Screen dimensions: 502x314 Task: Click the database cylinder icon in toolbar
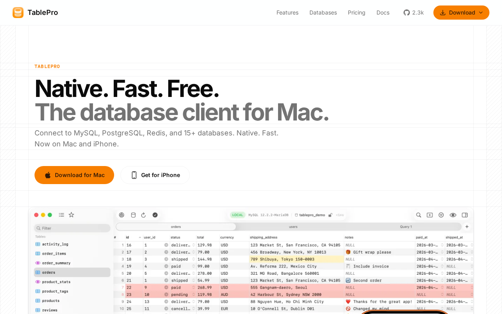click(x=133, y=215)
